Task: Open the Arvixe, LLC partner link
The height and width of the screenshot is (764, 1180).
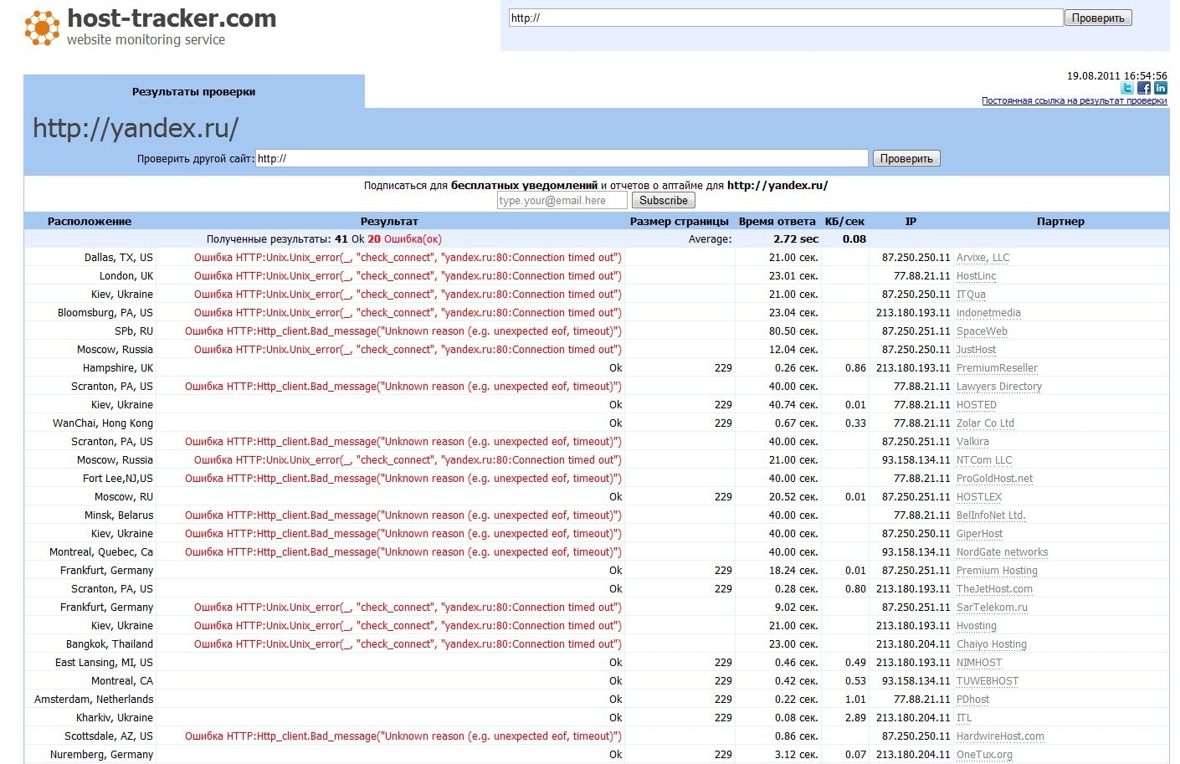Action: [x=982, y=258]
